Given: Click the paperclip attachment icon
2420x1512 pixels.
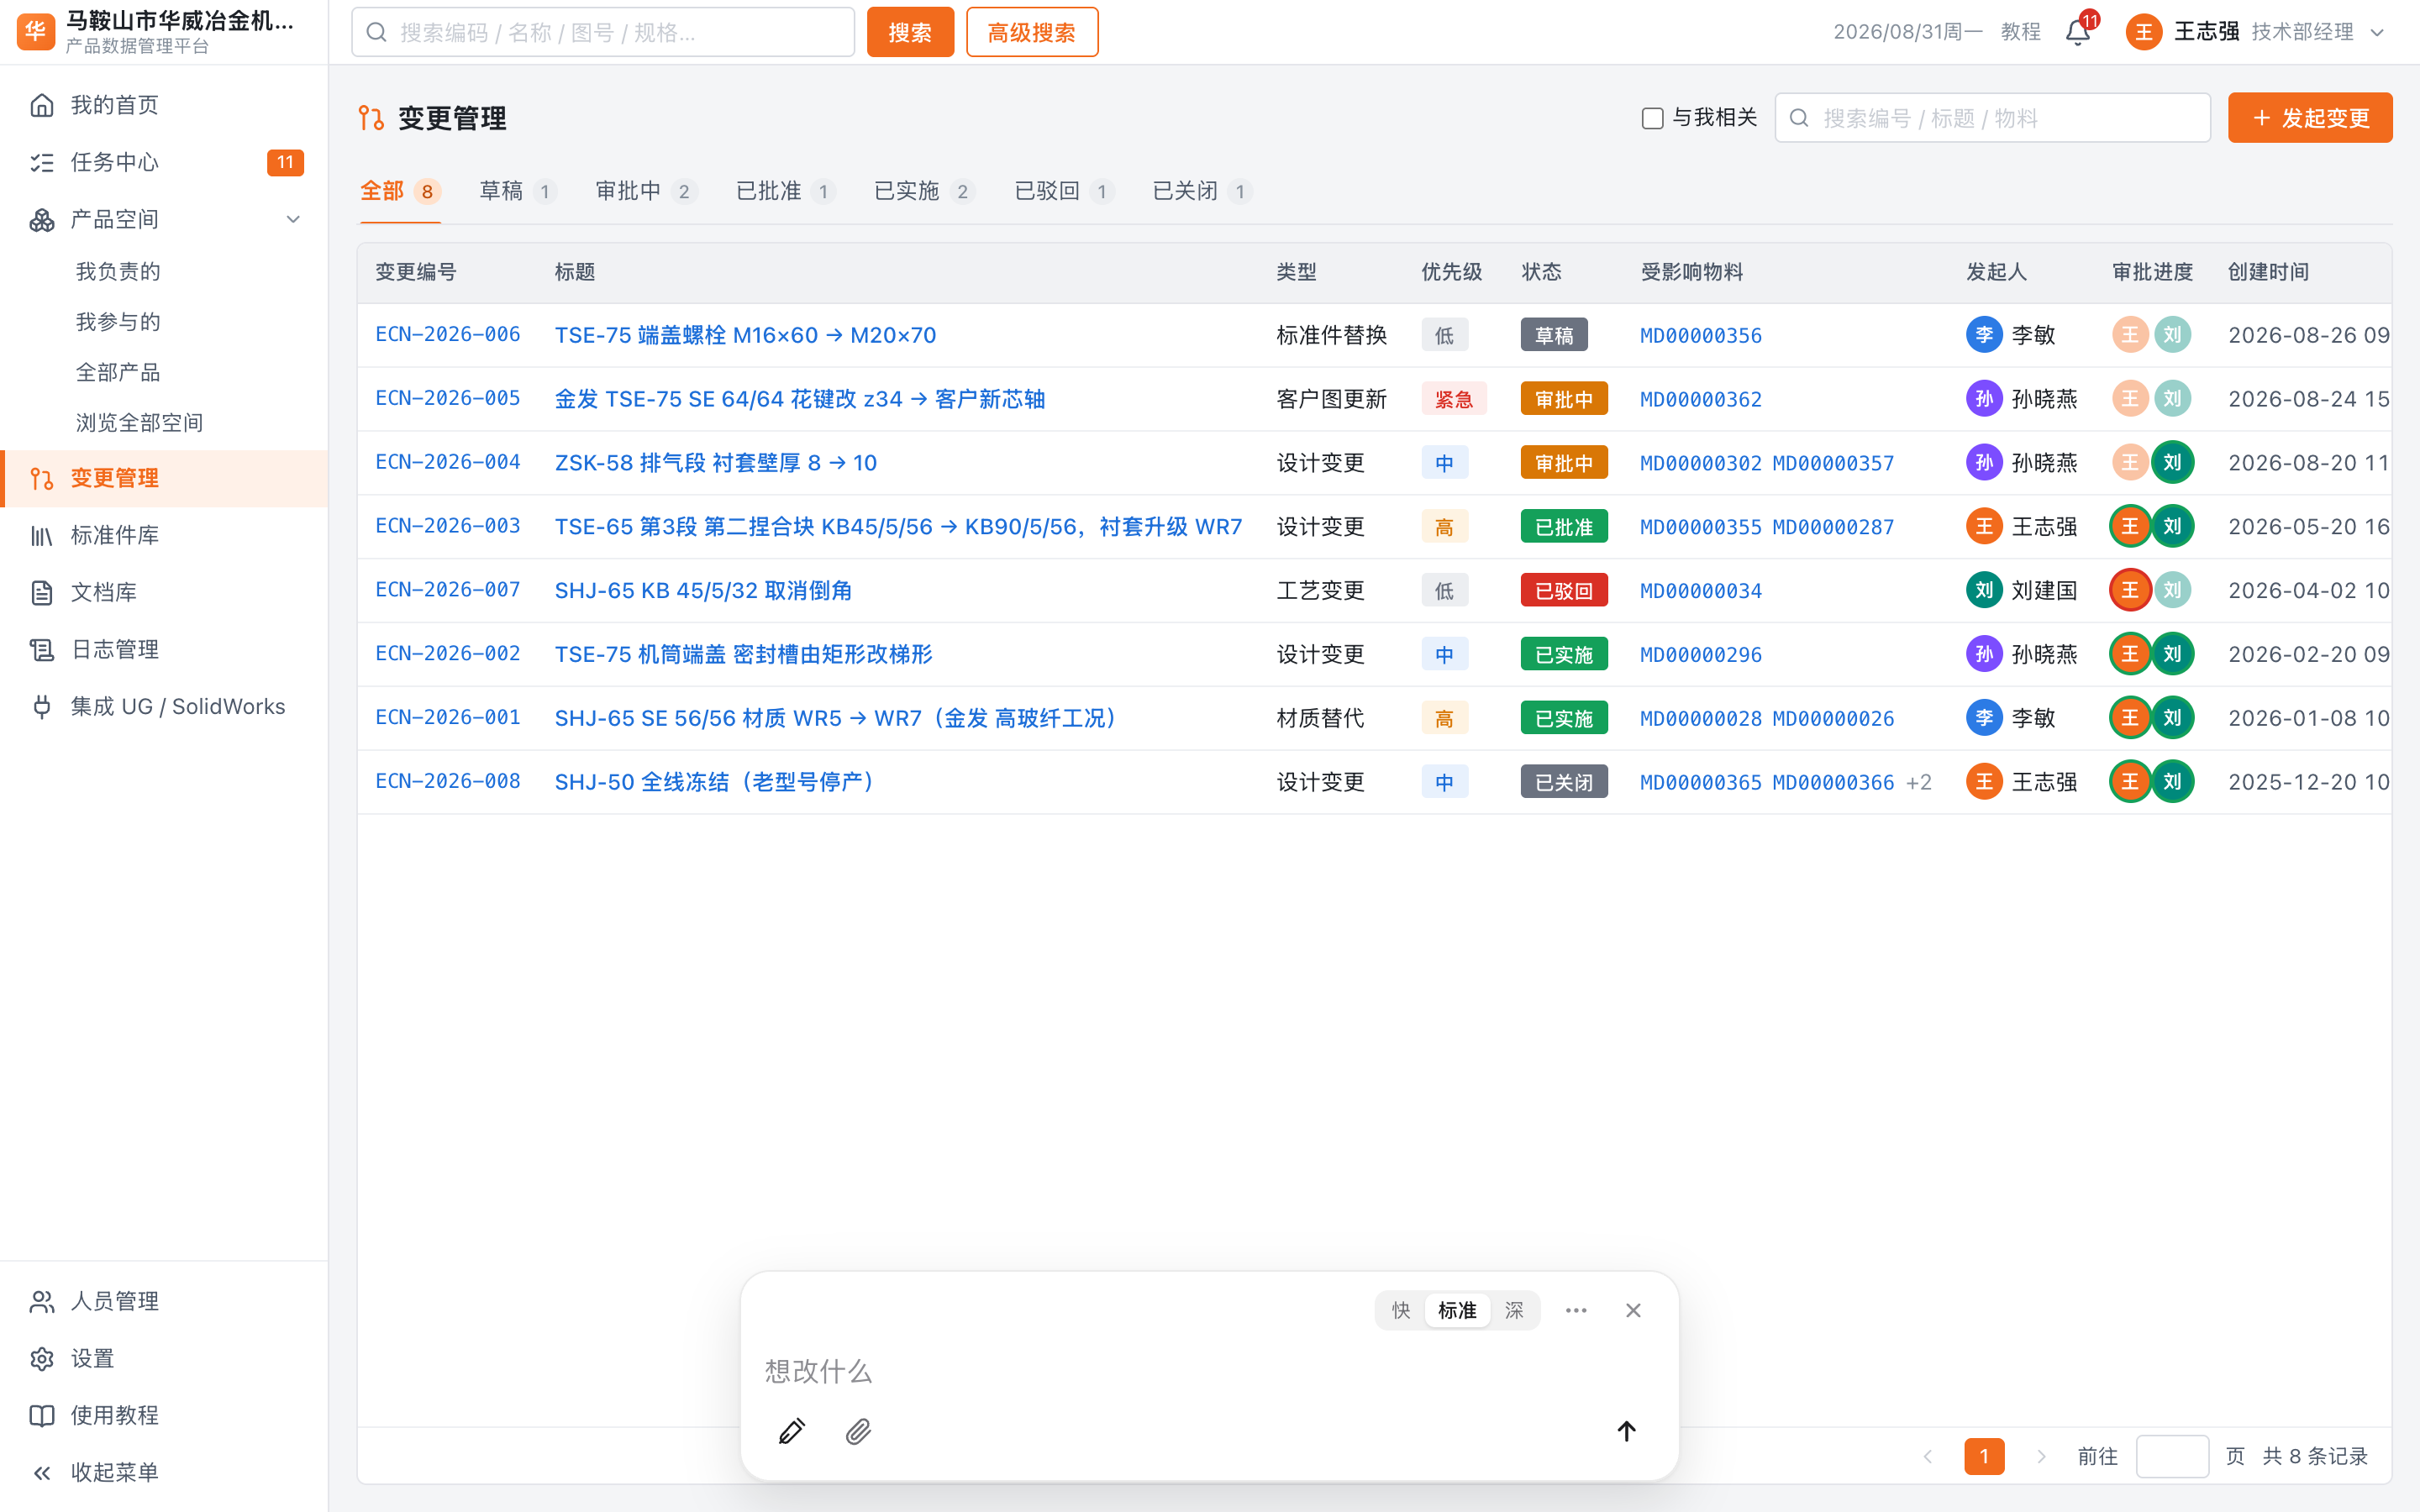Looking at the screenshot, I should [x=858, y=1431].
